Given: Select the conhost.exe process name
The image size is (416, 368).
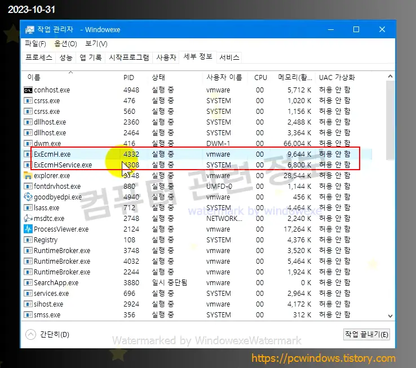Looking at the screenshot, I should 52,90.
